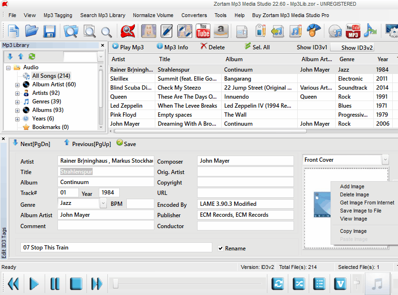
Task: Click the Delete button above the song list
Action: pos(212,47)
